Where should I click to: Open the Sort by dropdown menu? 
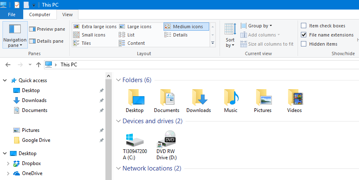230,43
